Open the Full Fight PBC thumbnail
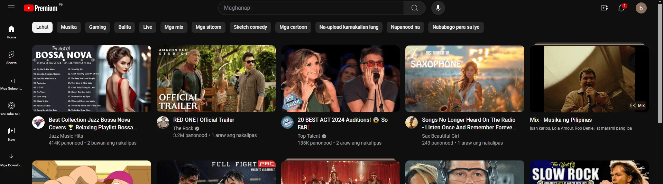 (x=216, y=172)
